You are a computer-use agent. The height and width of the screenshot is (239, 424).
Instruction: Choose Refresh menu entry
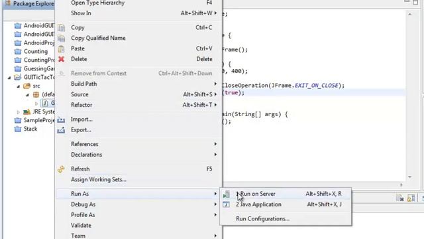138,169
